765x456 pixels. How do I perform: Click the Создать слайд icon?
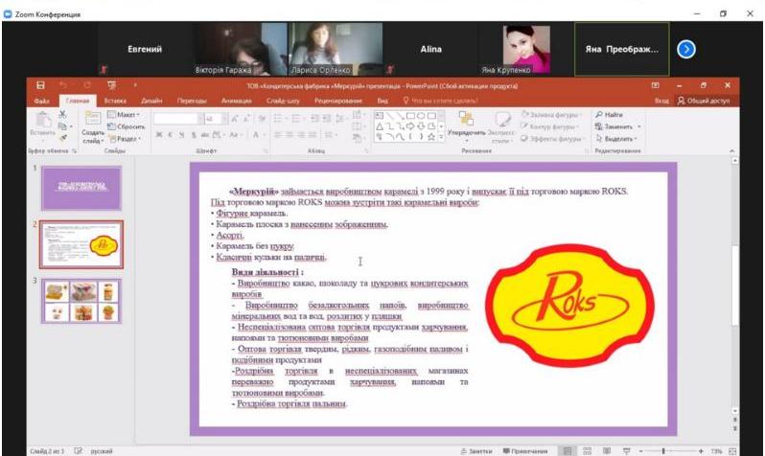pyautogui.click(x=93, y=119)
